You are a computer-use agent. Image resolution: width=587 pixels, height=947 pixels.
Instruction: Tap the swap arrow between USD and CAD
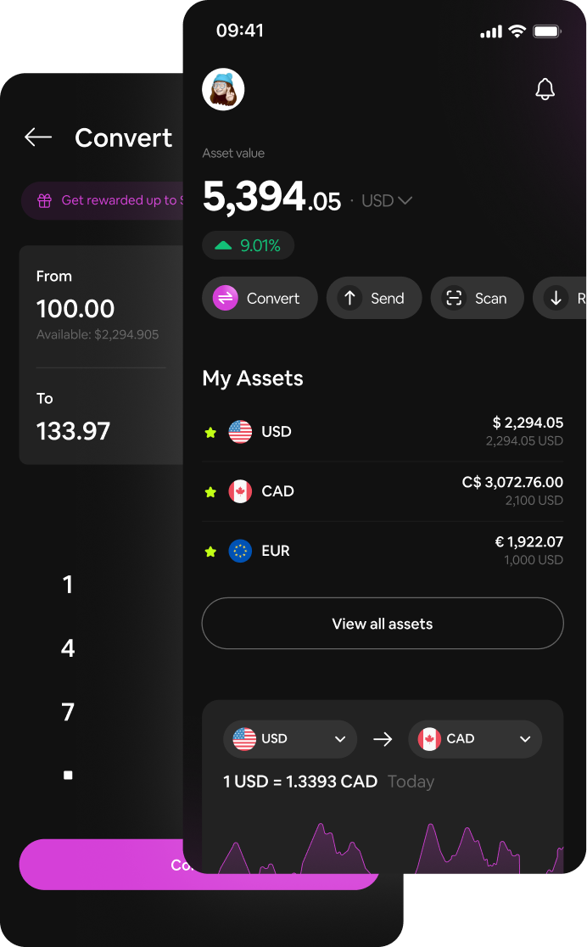click(383, 739)
